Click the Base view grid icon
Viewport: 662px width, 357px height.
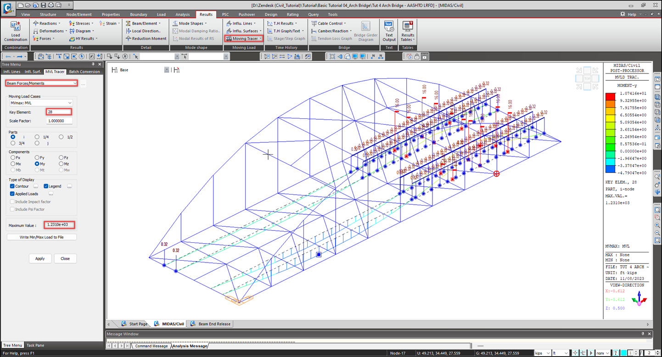pyautogui.click(x=115, y=70)
